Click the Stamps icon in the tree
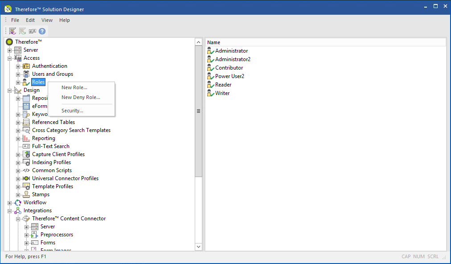 (26, 194)
